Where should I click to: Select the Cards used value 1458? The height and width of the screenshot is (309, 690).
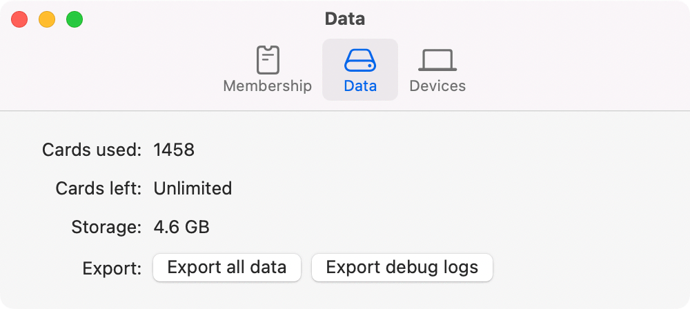click(174, 150)
